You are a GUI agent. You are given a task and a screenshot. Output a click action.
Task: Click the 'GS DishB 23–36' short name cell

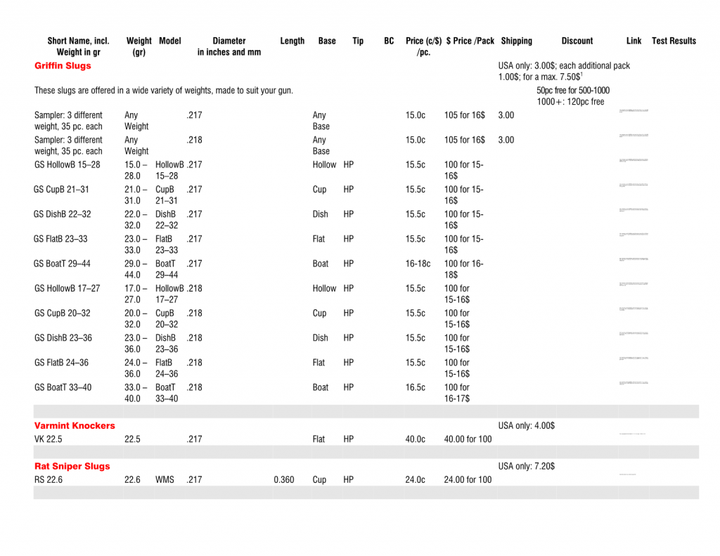(63, 338)
